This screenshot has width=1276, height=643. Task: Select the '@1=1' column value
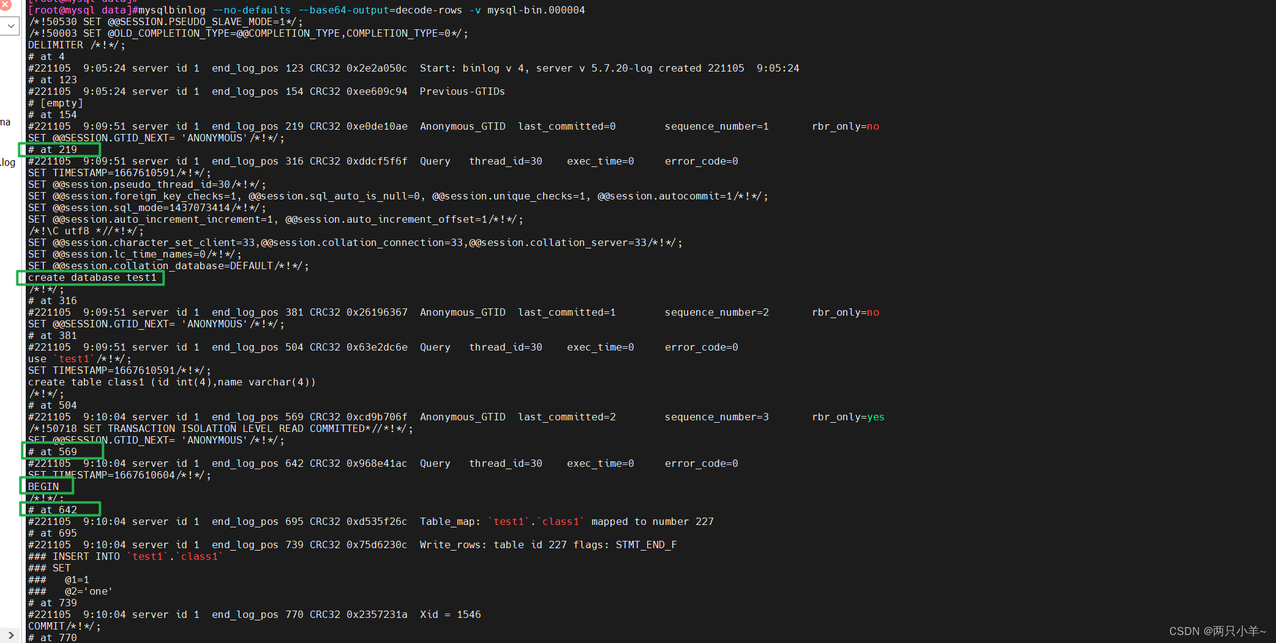77,580
